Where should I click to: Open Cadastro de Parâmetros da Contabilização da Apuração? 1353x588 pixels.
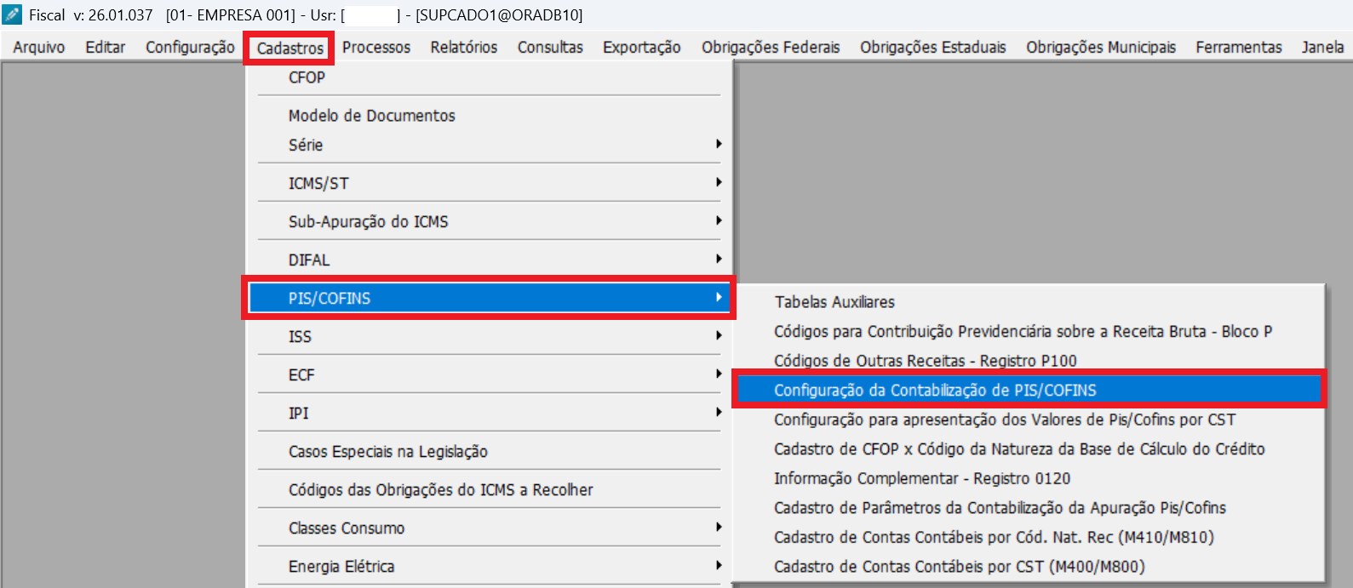pos(1029,507)
